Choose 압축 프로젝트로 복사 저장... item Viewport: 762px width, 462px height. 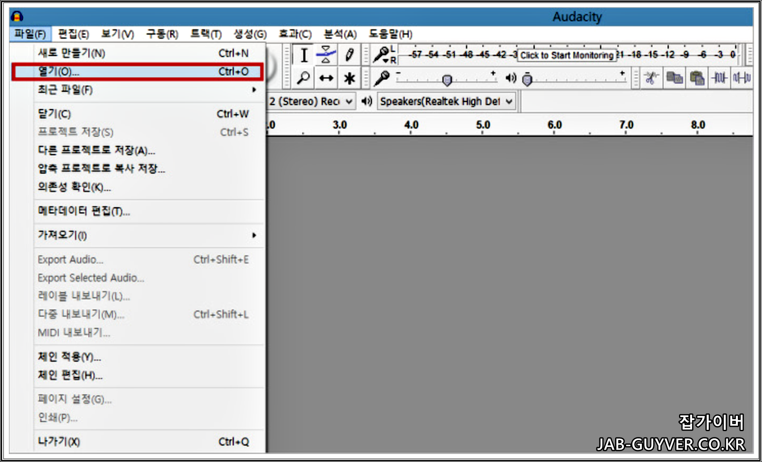click(138, 168)
